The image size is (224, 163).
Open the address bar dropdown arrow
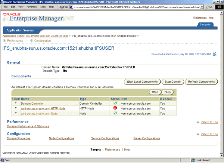202,7
